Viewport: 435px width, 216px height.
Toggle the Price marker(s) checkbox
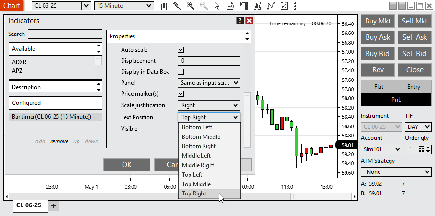pos(181,94)
